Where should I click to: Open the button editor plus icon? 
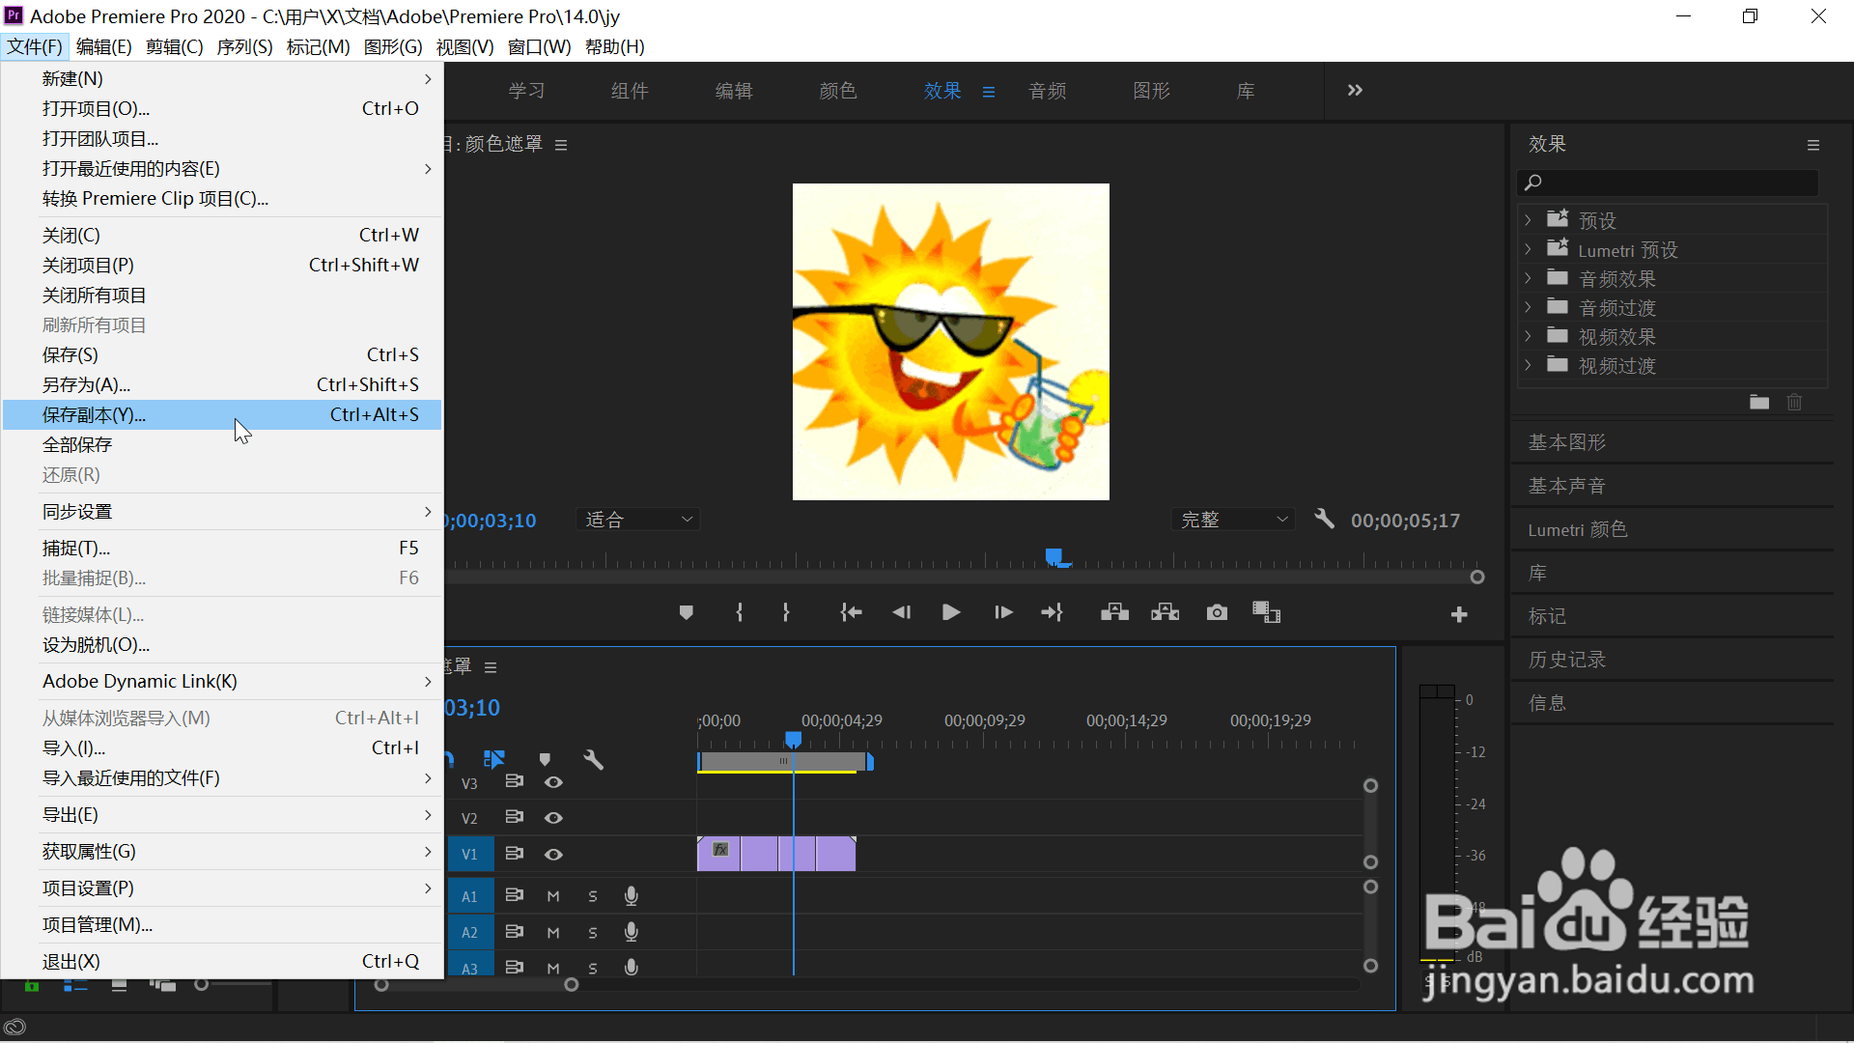click(1459, 614)
